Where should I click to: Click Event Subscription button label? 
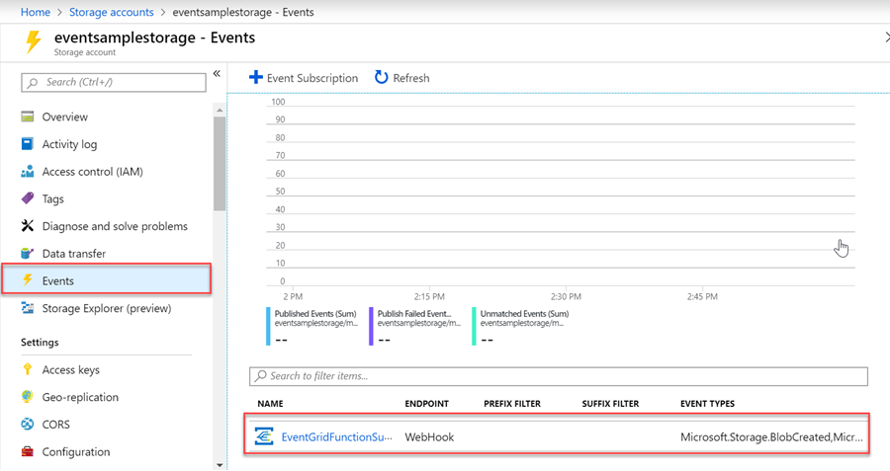pyautogui.click(x=312, y=78)
